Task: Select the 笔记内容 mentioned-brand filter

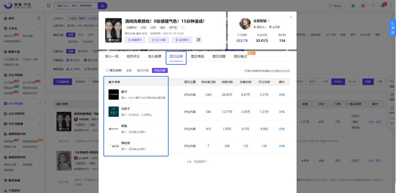Action: 143,71
